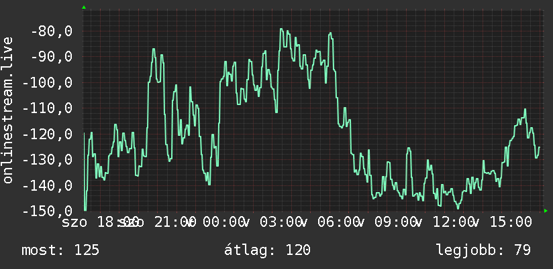Click the -110,0 y-axis label
553x269 pixels.
(48, 108)
